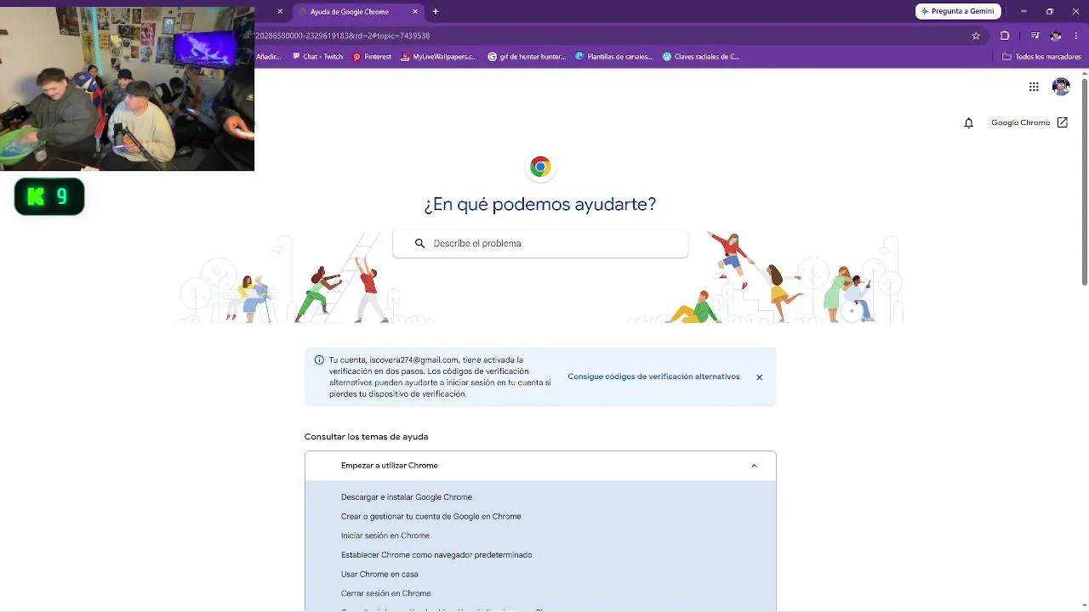Click the K 9 counter overlay

coord(49,196)
